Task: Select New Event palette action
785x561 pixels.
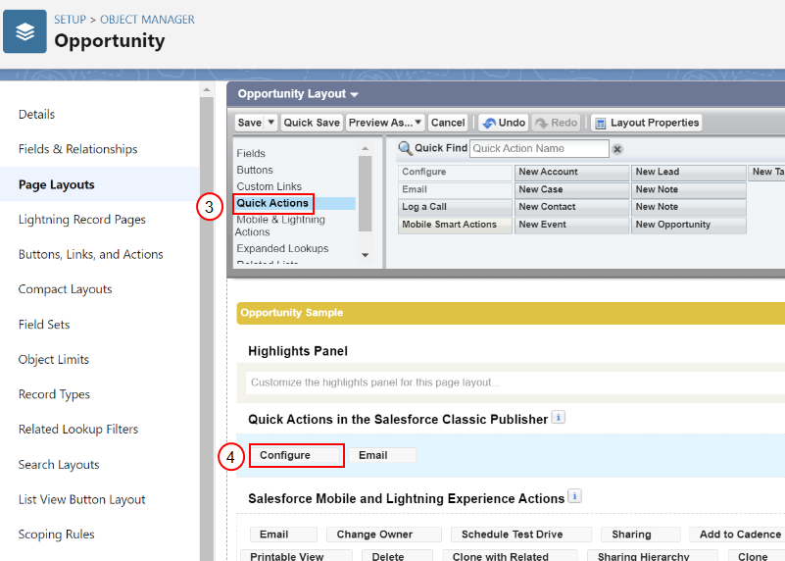Action: point(571,225)
